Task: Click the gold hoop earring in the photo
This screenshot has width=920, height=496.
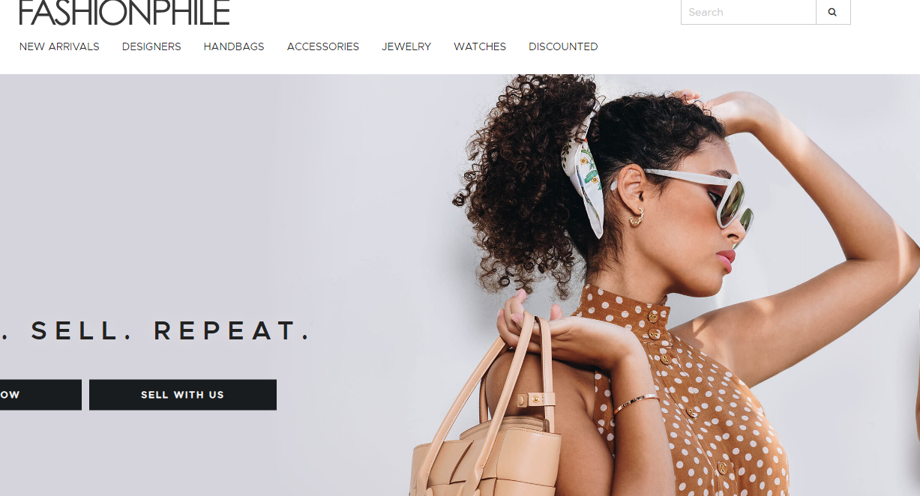Action: click(636, 217)
